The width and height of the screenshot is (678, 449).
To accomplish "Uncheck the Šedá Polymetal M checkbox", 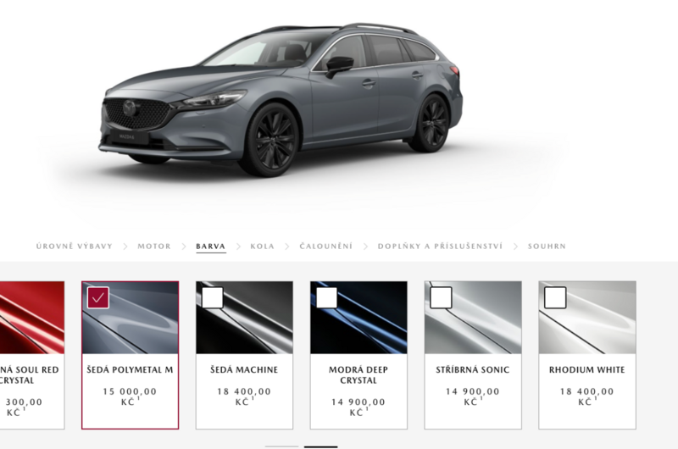I will (98, 297).
